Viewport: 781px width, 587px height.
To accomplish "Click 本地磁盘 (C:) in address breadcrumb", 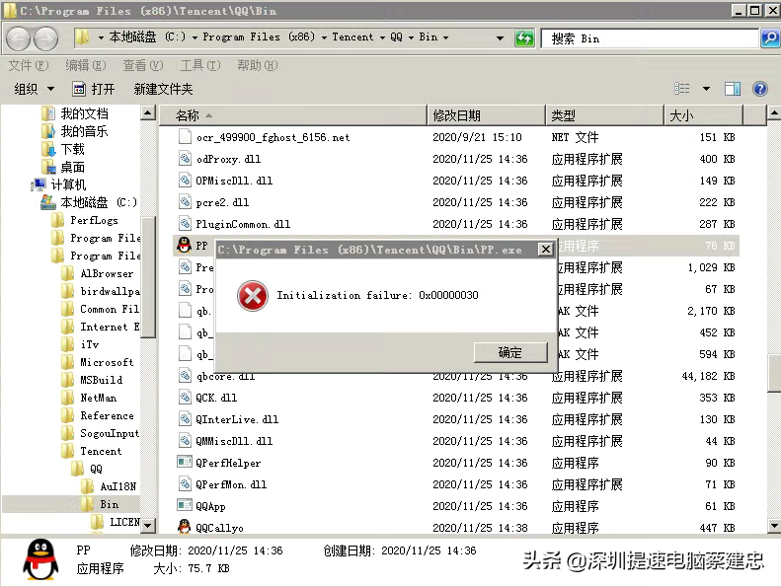I will tap(147, 37).
